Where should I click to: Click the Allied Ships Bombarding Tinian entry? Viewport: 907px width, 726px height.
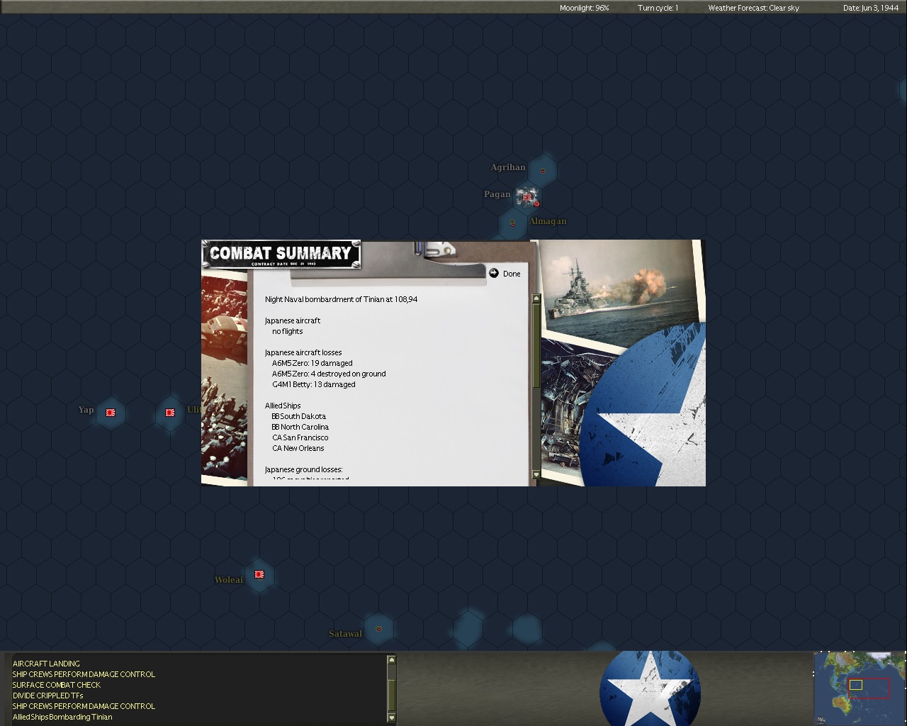coord(62,717)
